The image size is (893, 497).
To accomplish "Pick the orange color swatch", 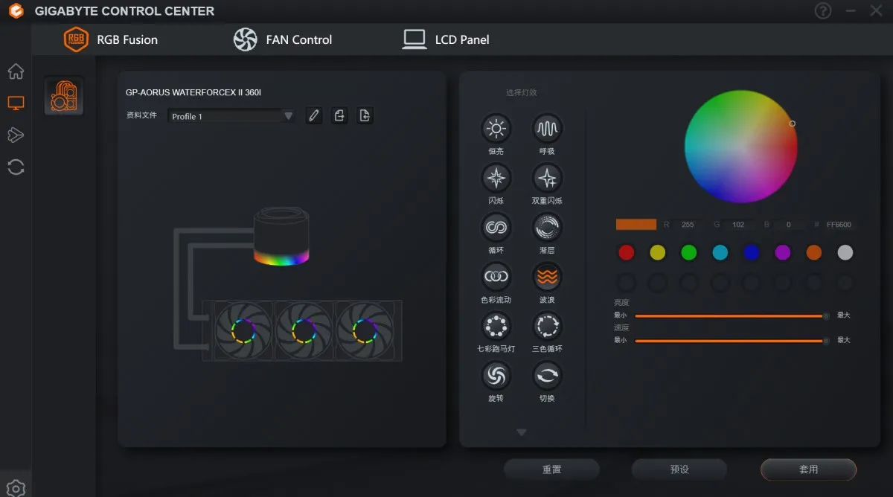I will point(813,253).
